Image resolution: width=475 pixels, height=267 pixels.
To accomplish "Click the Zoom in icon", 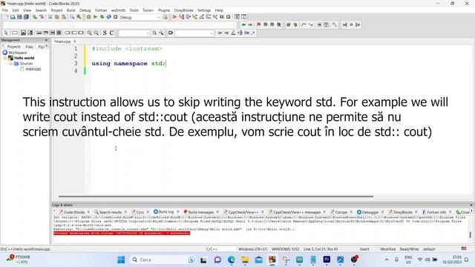I will tap(90, 33).
